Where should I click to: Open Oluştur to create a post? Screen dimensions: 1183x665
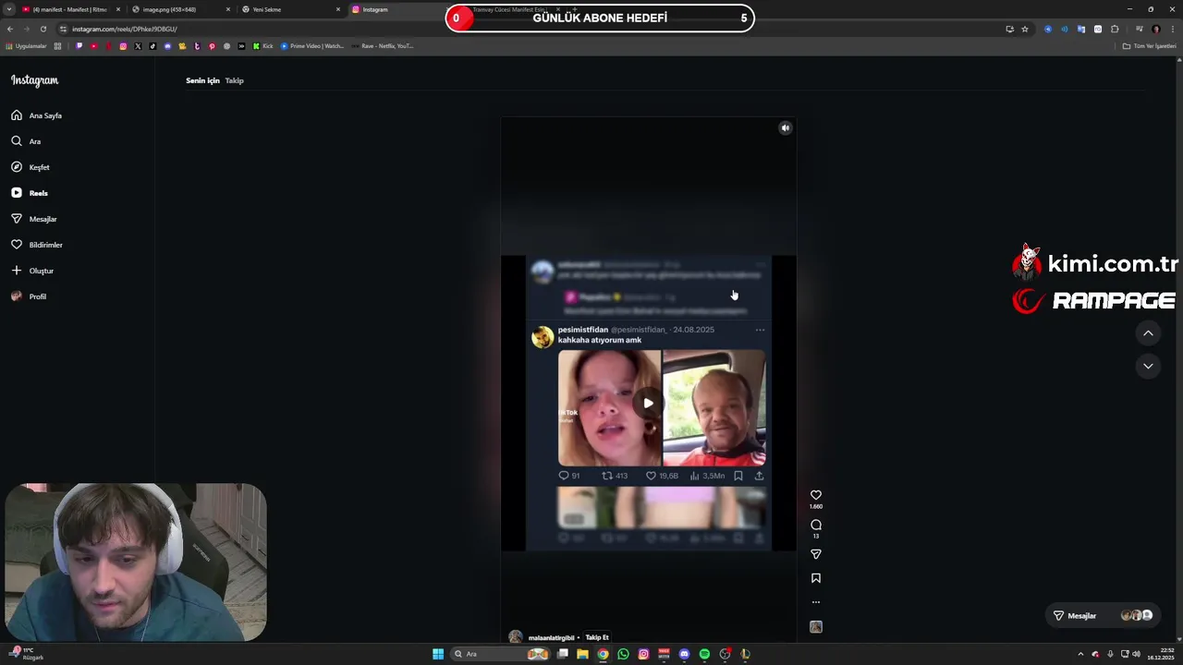(32, 271)
